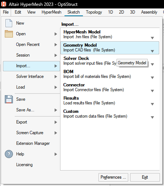Open the Connector import options arrow
The height and width of the screenshot is (186, 164).
point(152,91)
